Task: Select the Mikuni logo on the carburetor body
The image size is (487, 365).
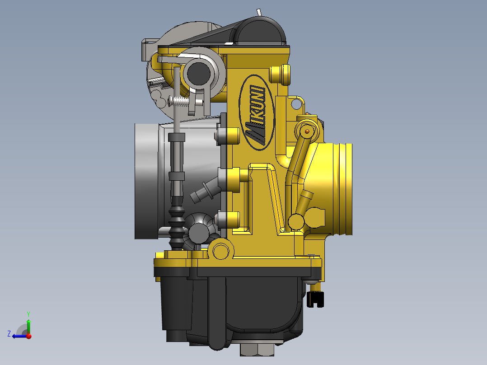Action: click(x=257, y=113)
